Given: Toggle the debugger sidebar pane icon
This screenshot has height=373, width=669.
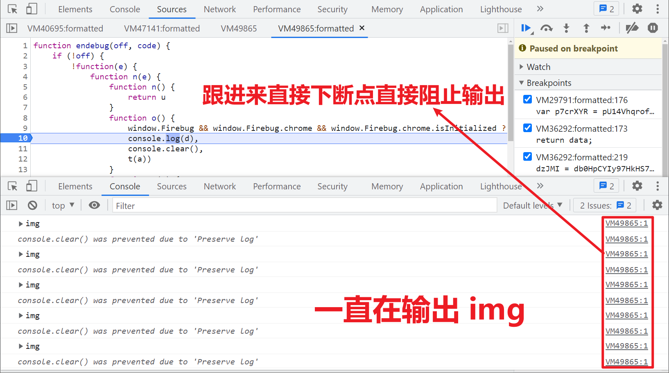Looking at the screenshot, I should [503, 28].
